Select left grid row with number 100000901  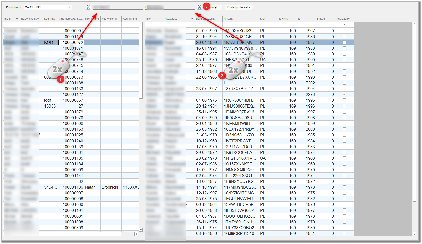pos(71,31)
